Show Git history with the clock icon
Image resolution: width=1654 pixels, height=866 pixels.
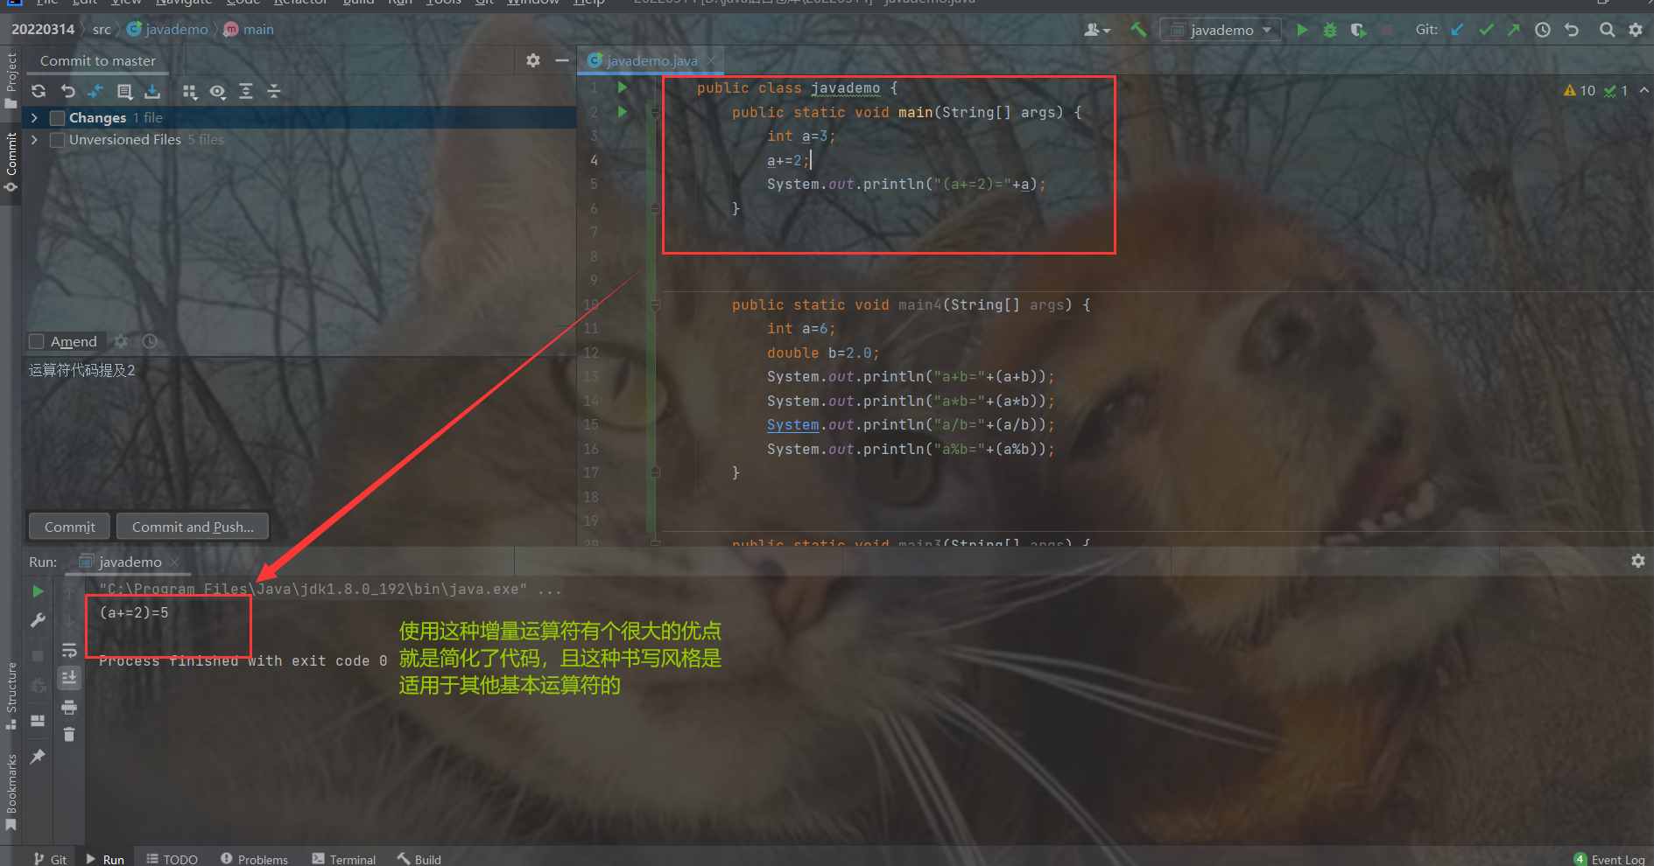point(1543,30)
